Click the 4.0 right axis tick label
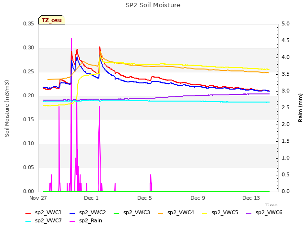Screen dimensions: 307x230 [x=285, y=57]
